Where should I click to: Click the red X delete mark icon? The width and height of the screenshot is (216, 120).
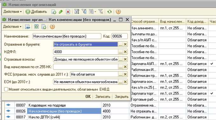pyautogui.click(x=68, y=12)
